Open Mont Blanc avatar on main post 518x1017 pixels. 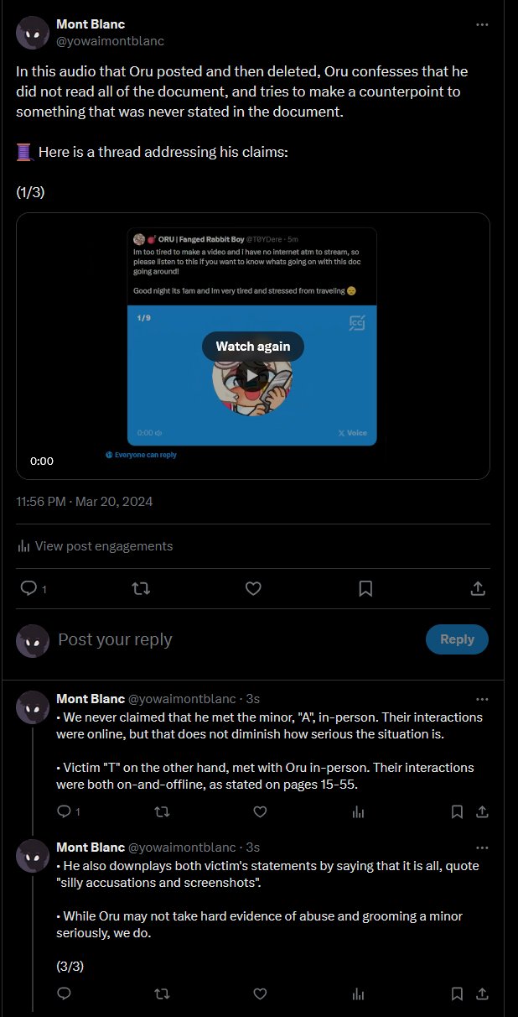pyautogui.click(x=33, y=34)
